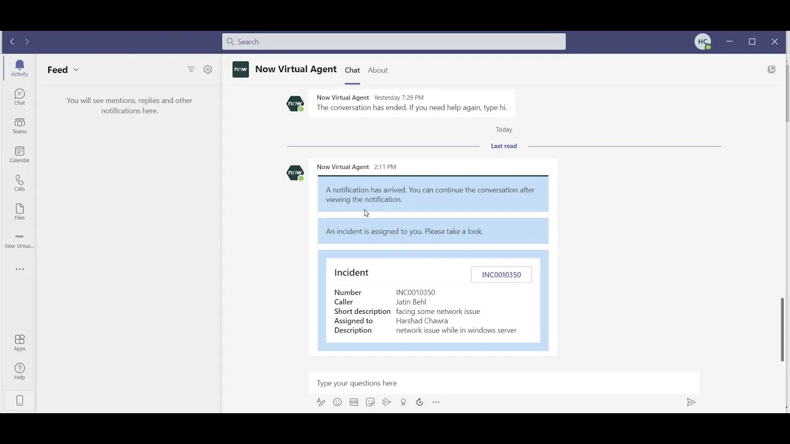Open more messaging extensions ellipsis
The image size is (790, 444).
coord(436,402)
